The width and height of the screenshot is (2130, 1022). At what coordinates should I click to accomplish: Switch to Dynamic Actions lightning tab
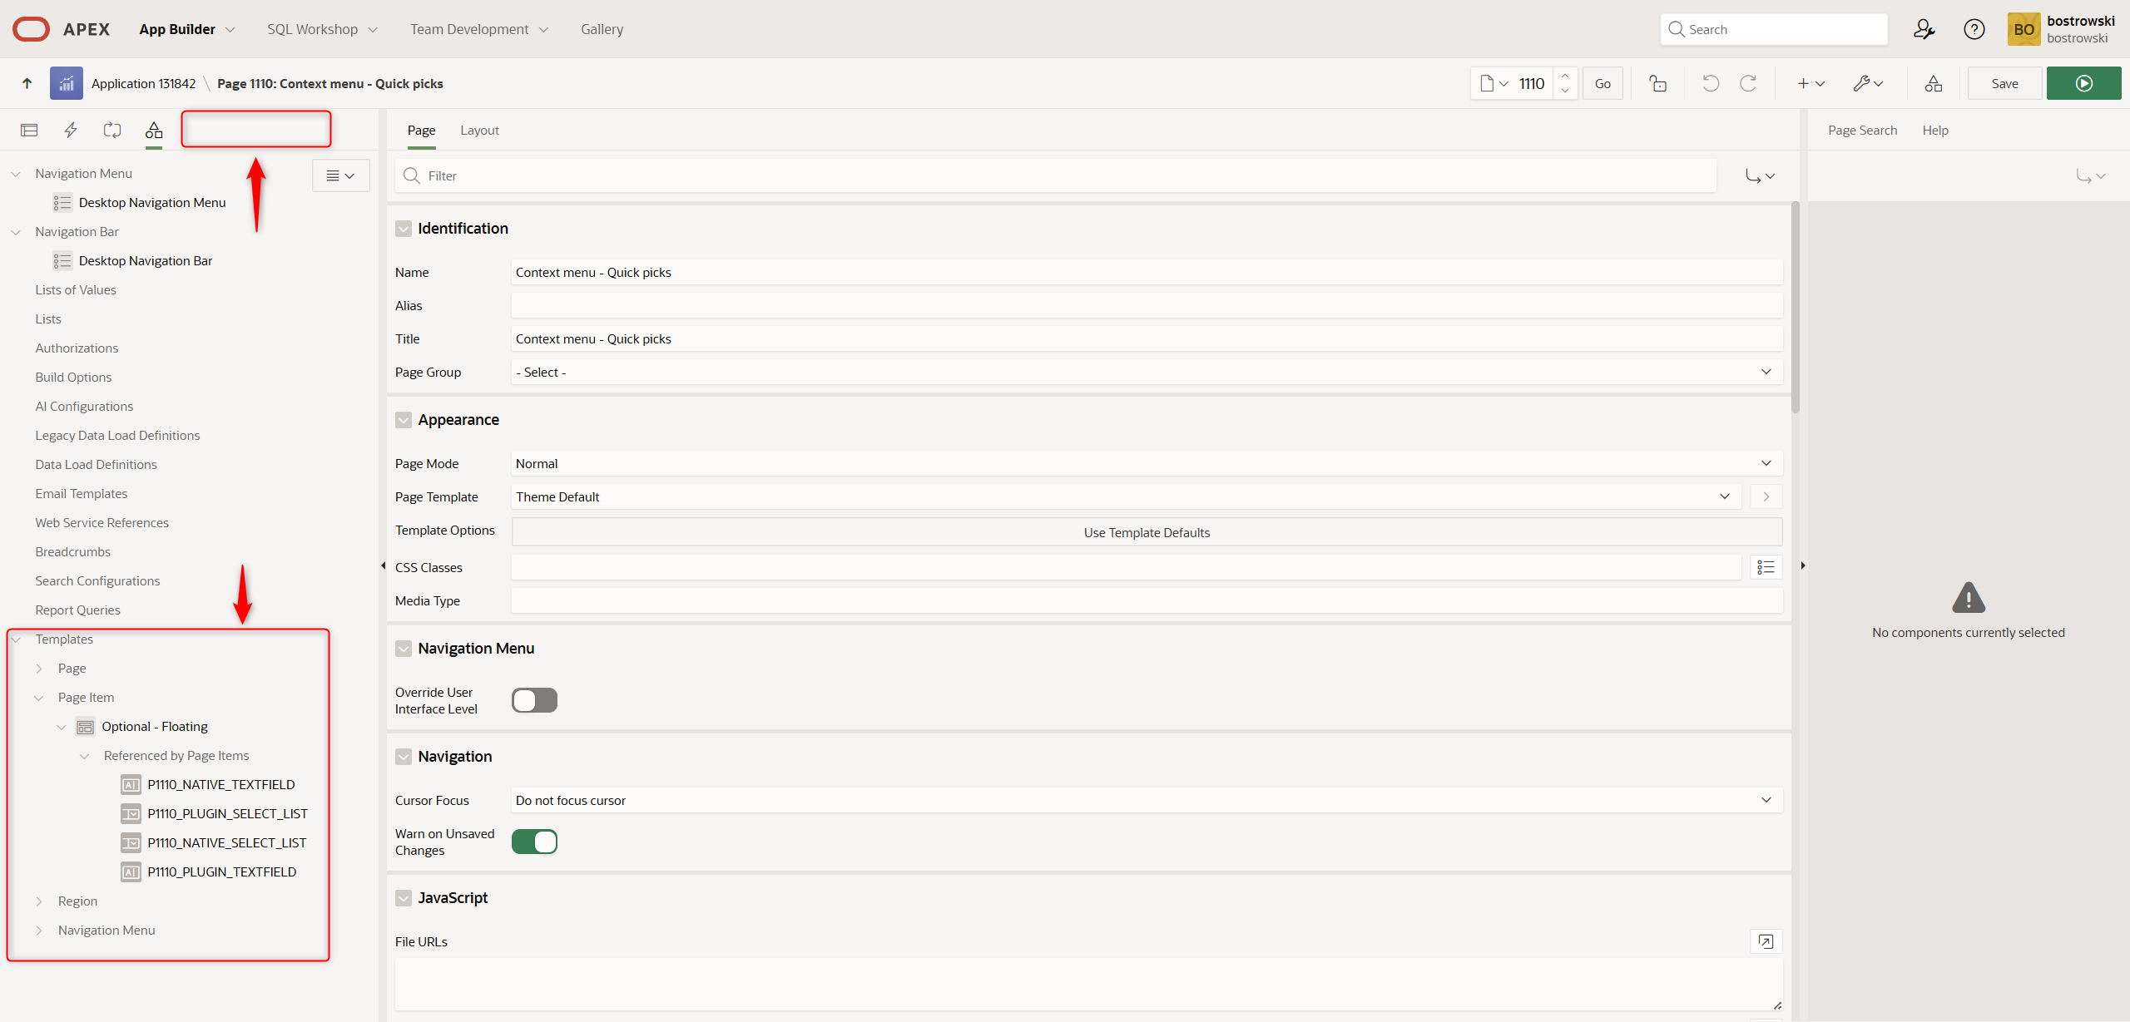coord(71,130)
